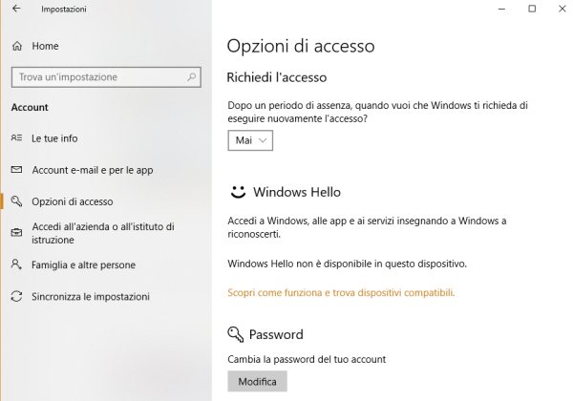Click the Home house icon
573x401 pixels.
coord(16,46)
